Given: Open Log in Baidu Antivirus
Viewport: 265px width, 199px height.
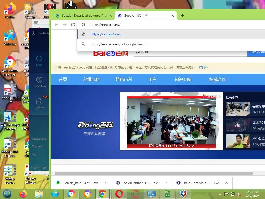Looking at the screenshot, I should [34, 154].
